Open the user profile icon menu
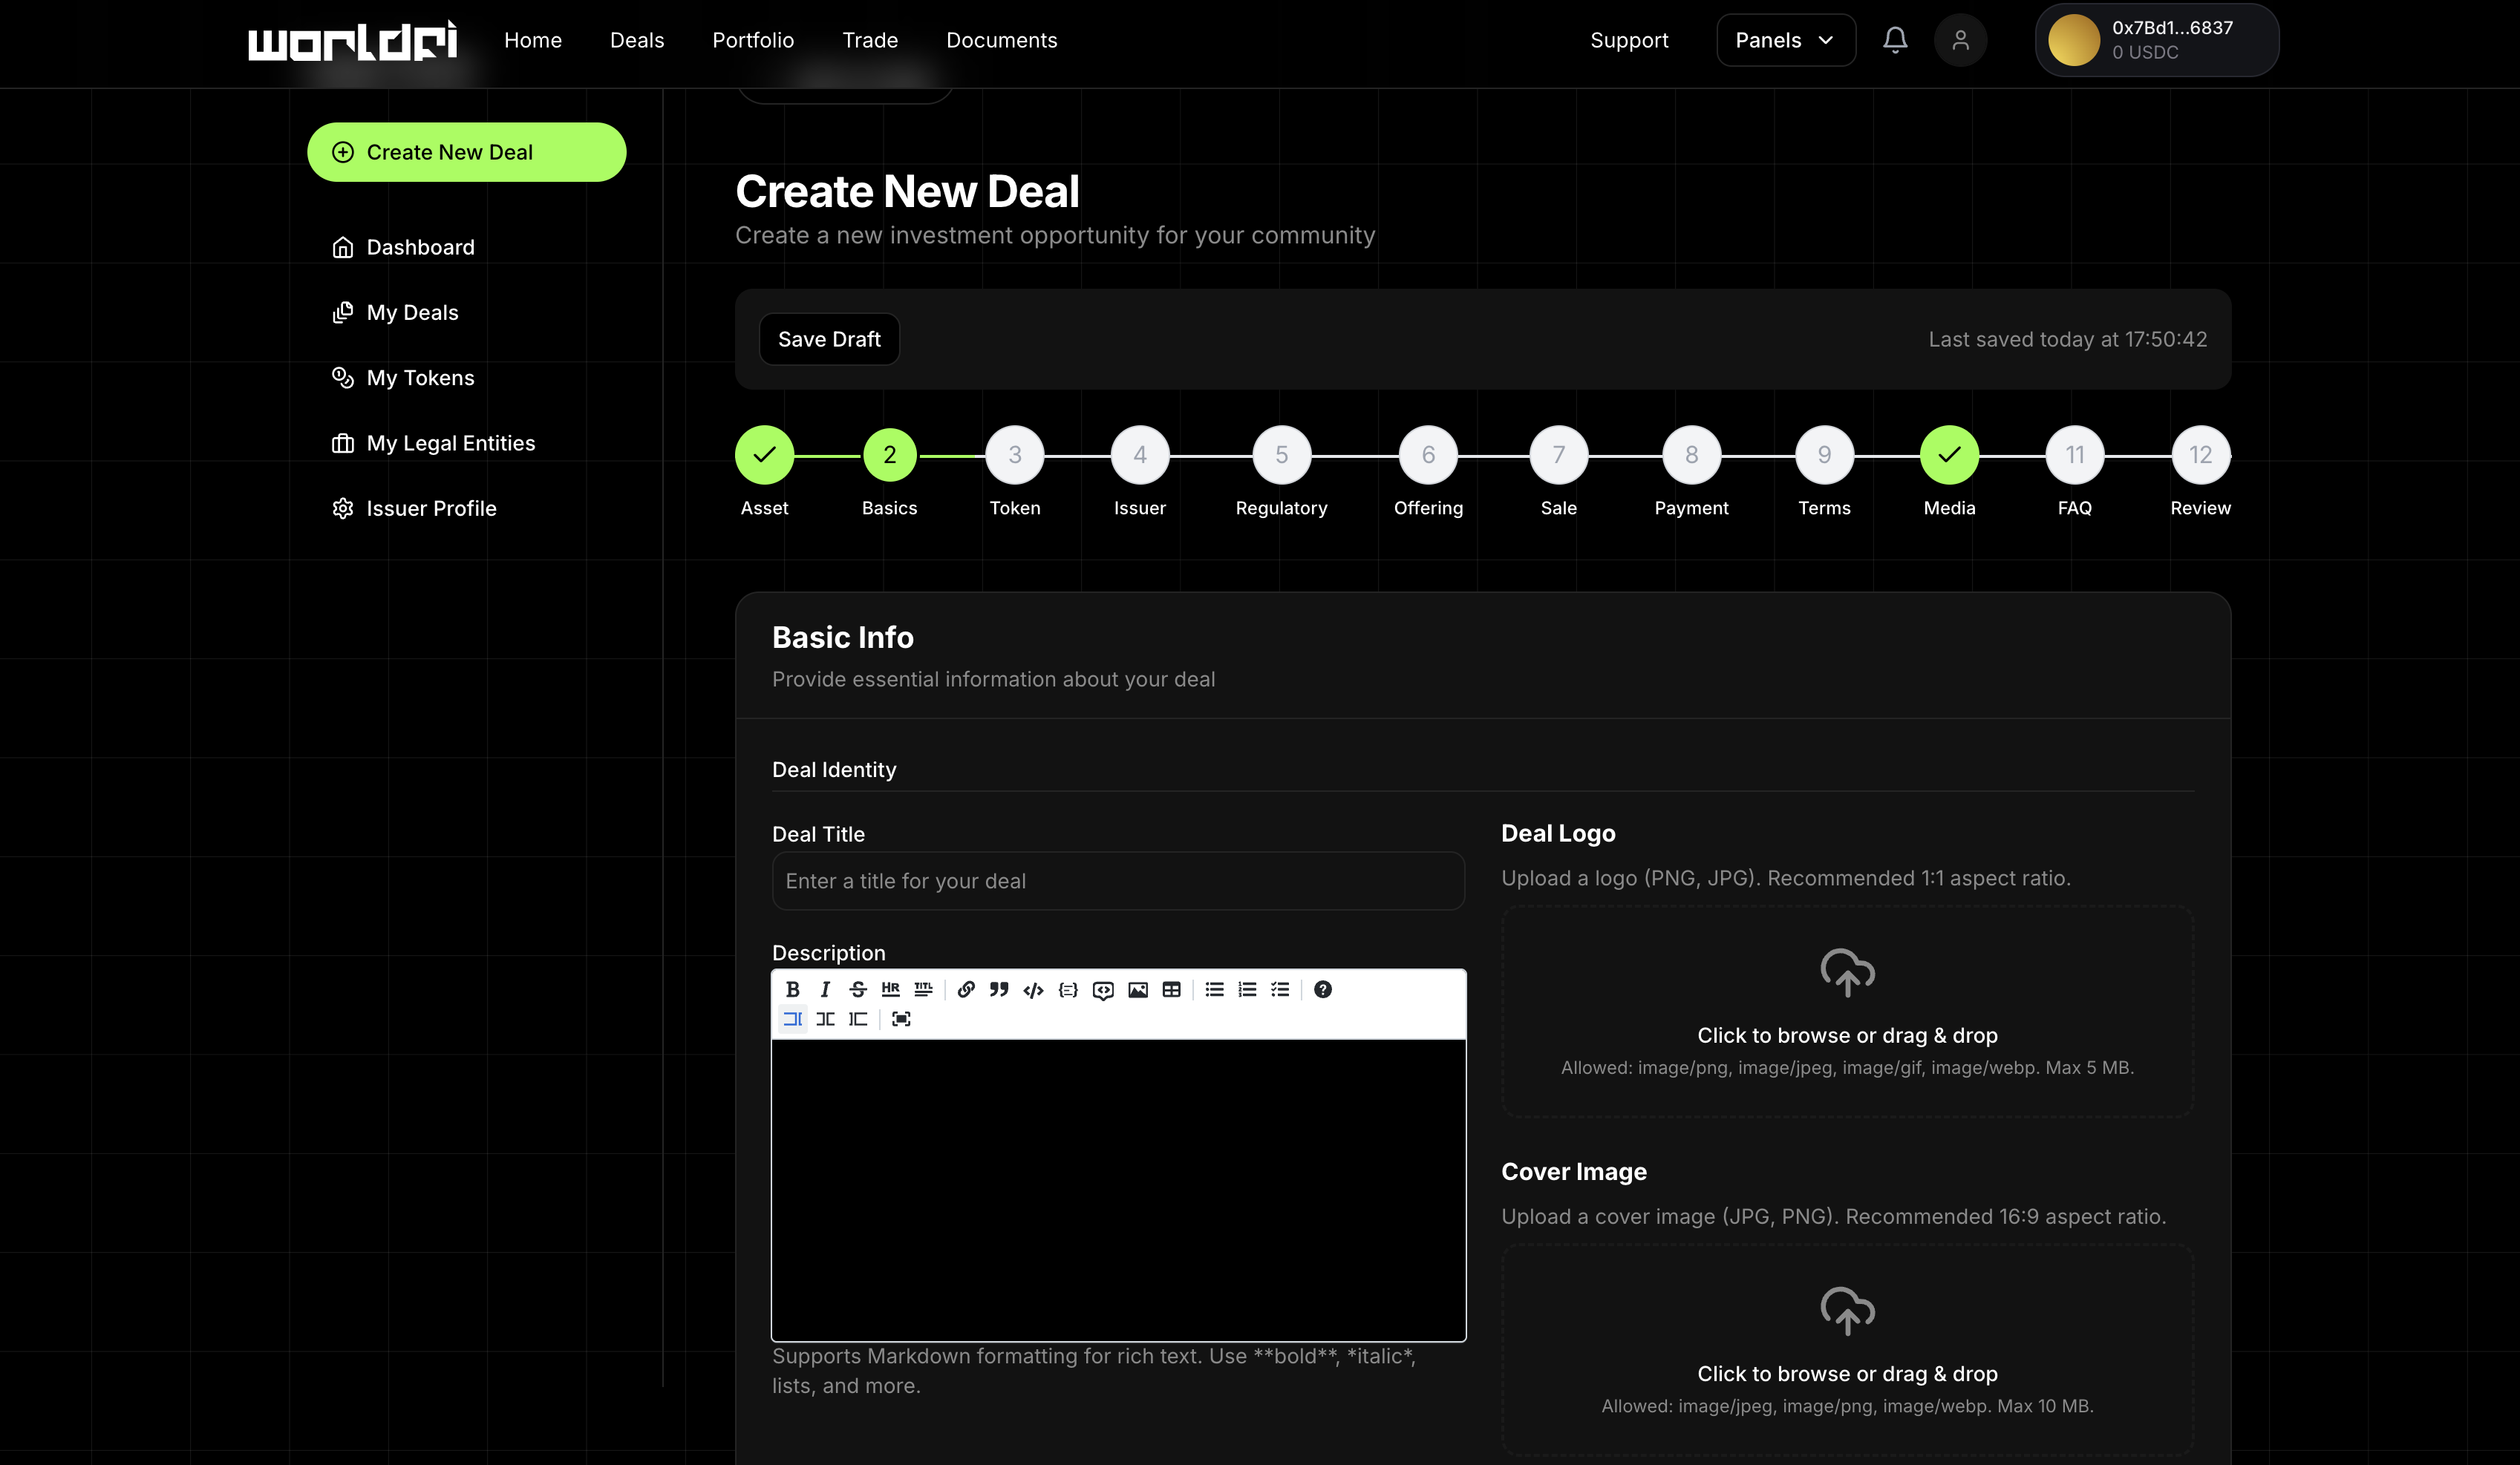 click(1960, 40)
